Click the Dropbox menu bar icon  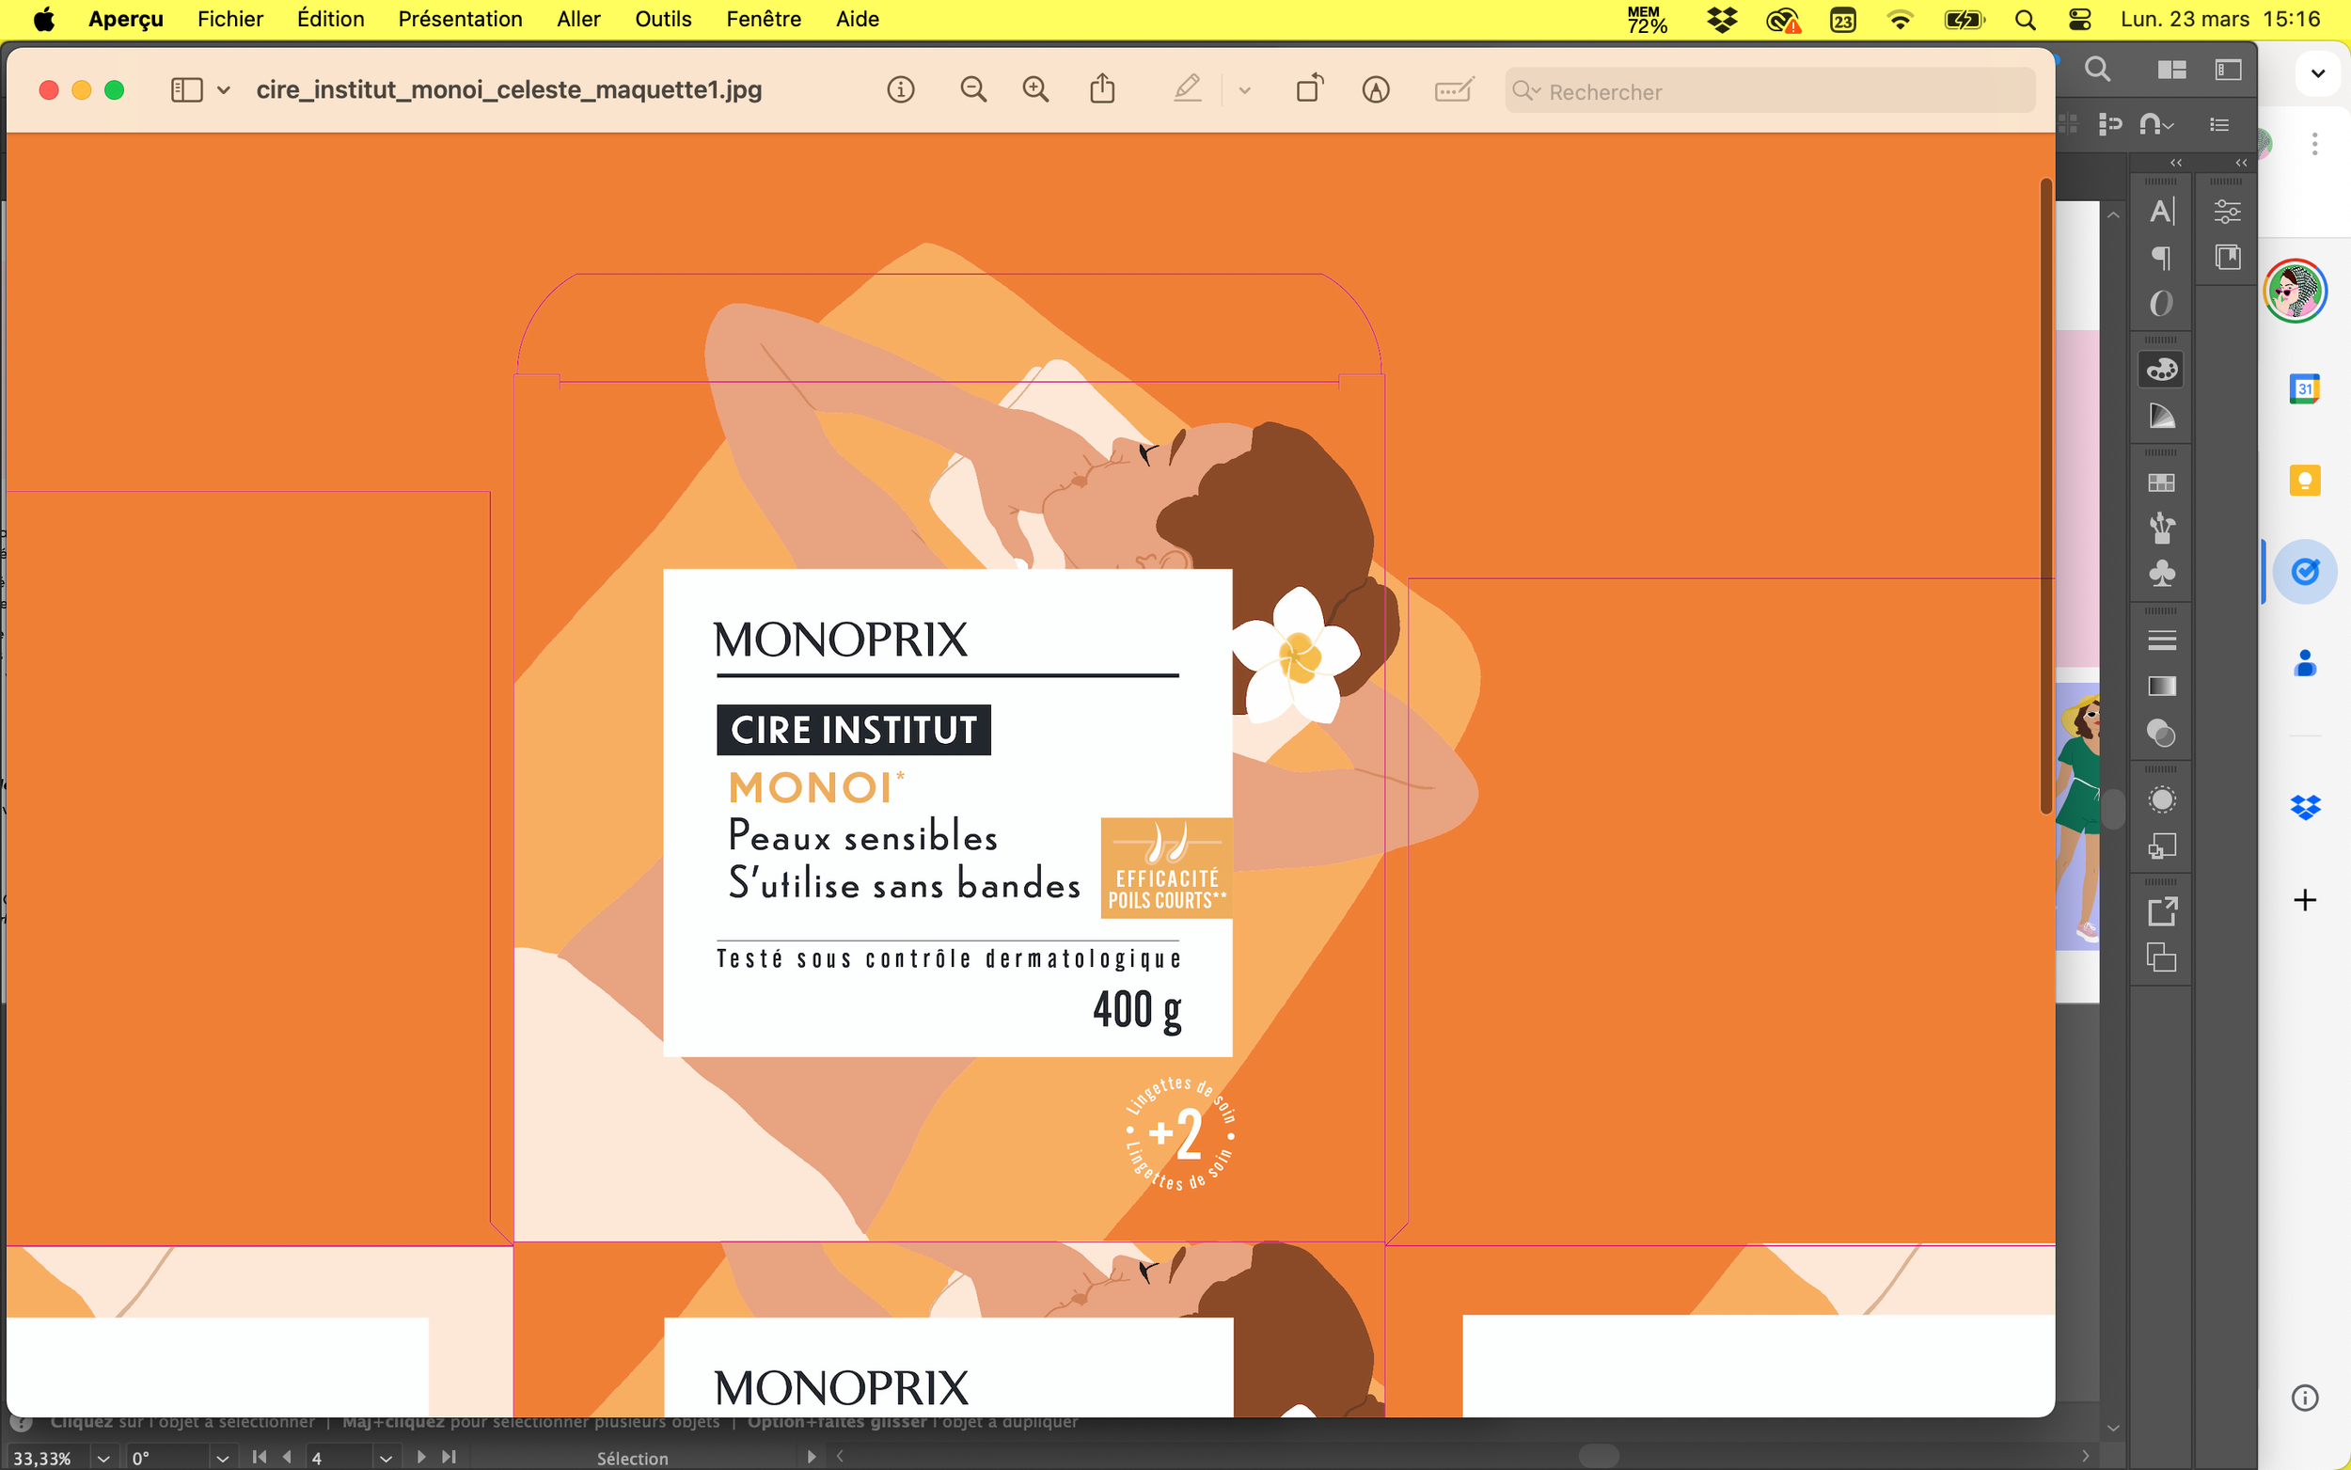(1721, 20)
